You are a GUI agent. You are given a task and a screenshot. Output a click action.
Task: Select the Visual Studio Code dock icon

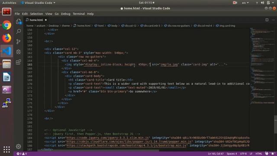[7, 51]
